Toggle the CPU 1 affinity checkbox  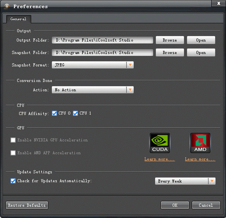tap(75, 113)
